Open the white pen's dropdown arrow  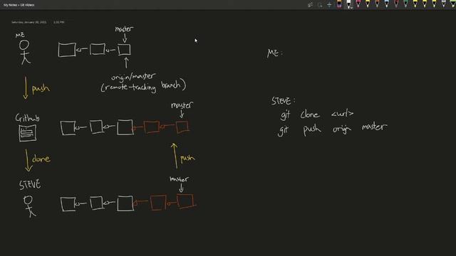[351, 8]
